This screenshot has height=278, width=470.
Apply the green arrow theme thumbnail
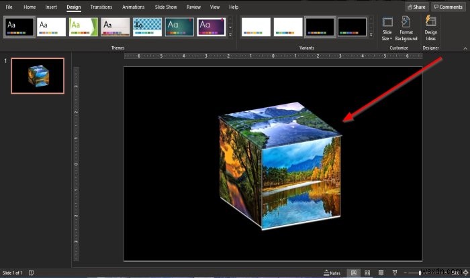click(x=83, y=27)
